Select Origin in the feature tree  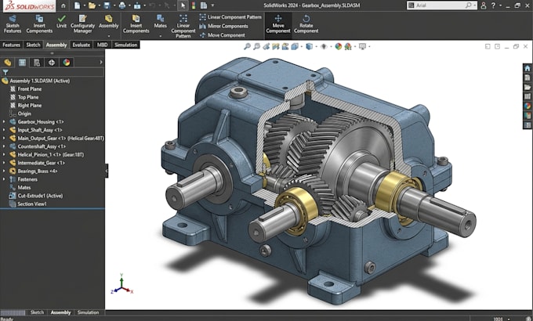click(24, 114)
